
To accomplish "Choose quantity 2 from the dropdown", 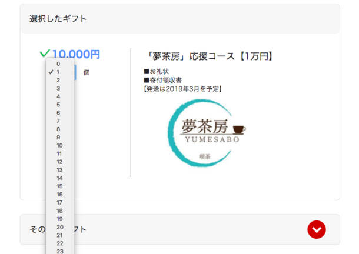I will coord(58,80).
